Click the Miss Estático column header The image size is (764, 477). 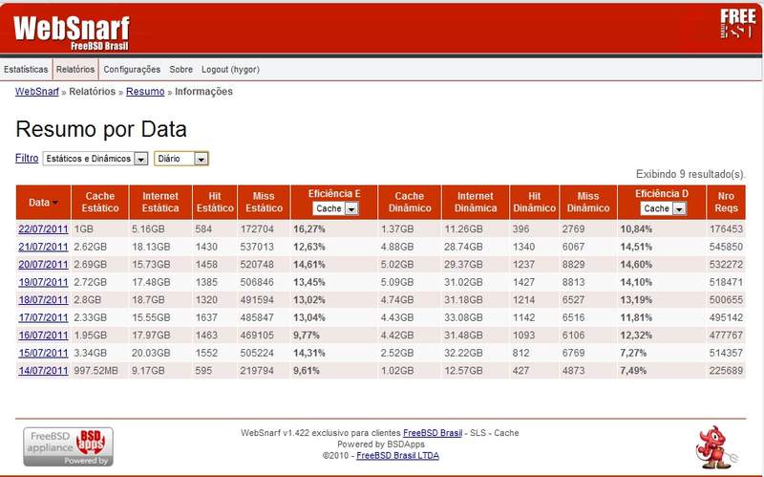(264, 202)
